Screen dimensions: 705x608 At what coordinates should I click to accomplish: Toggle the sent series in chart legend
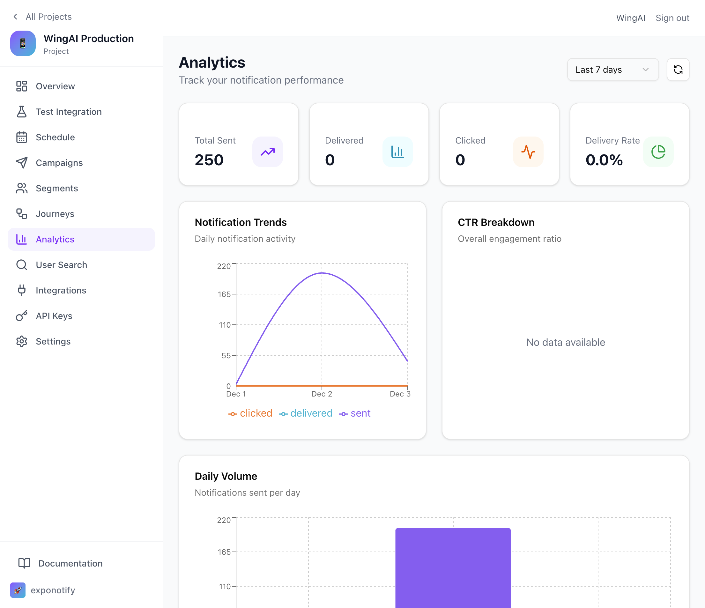(355, 413)
